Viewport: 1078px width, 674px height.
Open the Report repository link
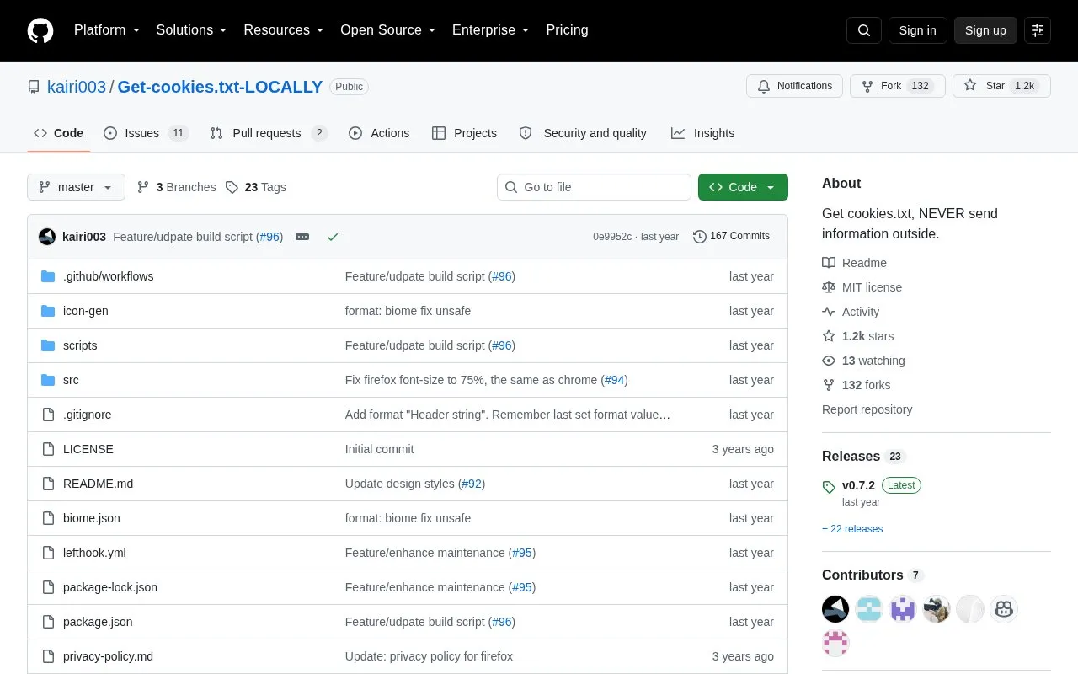point(867,409)
